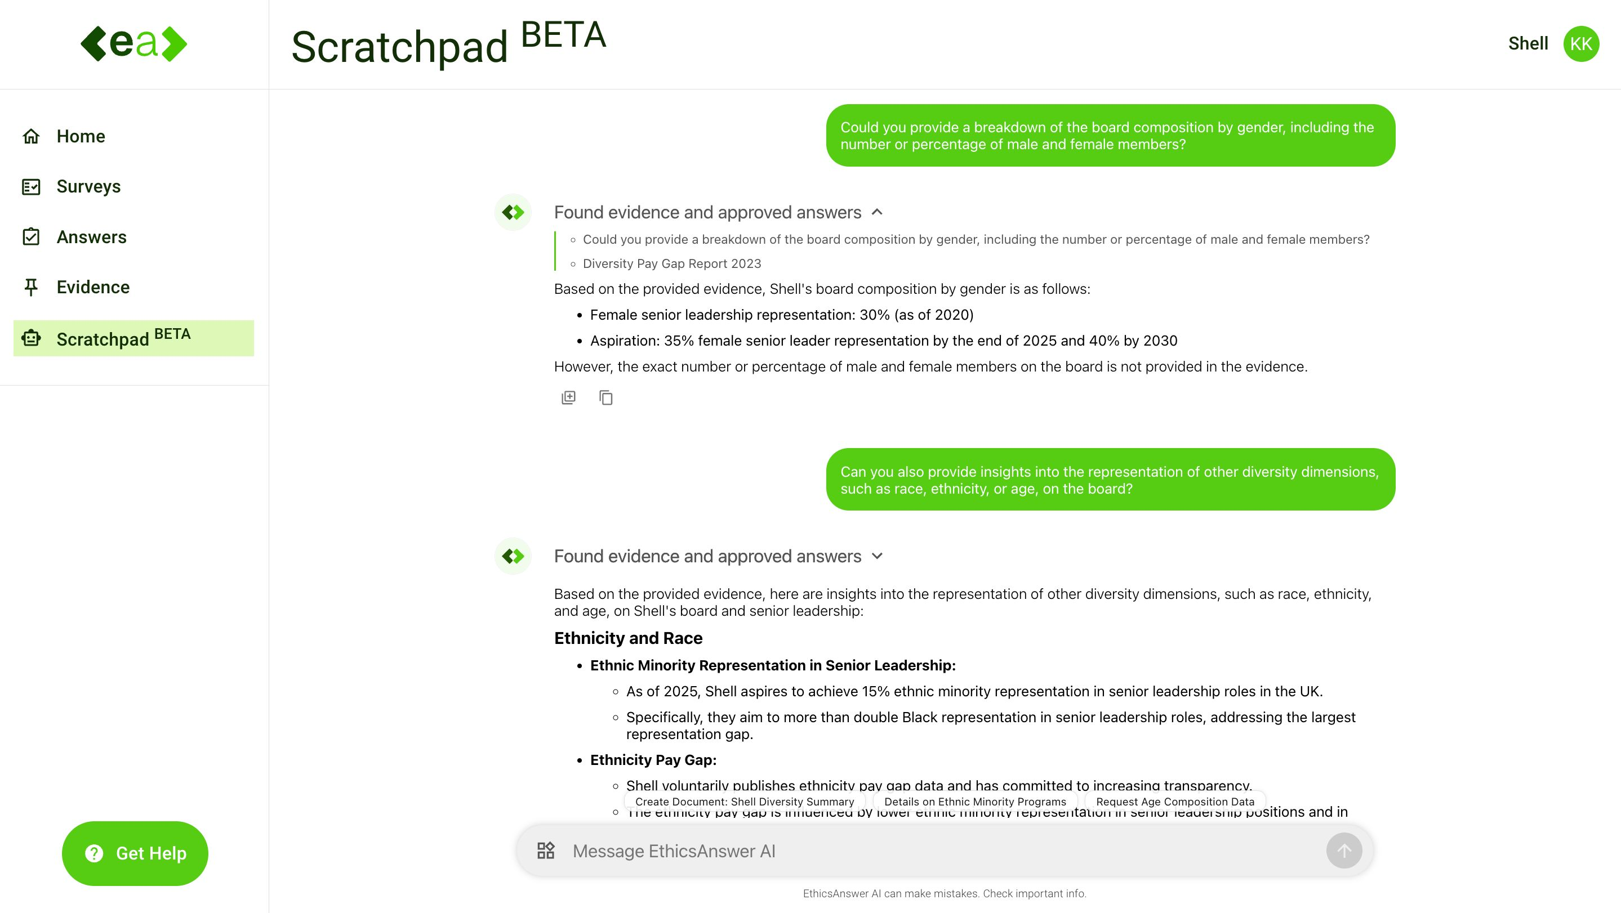Open the Get Help button
This screenshot has height=913, width=1621.
pos(133,853)
